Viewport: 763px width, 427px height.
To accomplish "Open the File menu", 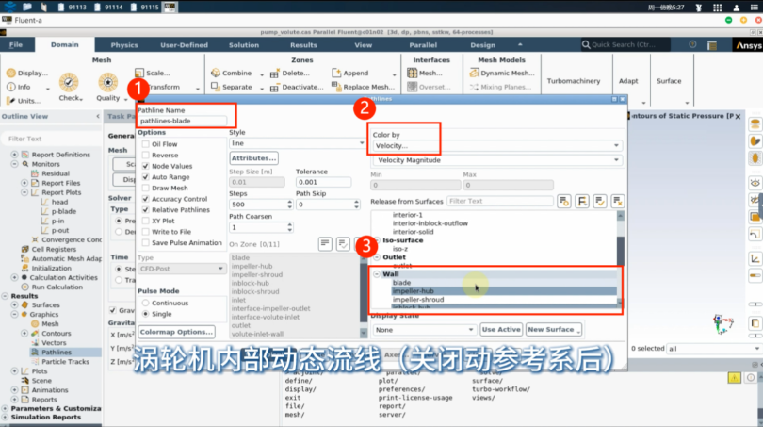I will [x=16, y=45].
